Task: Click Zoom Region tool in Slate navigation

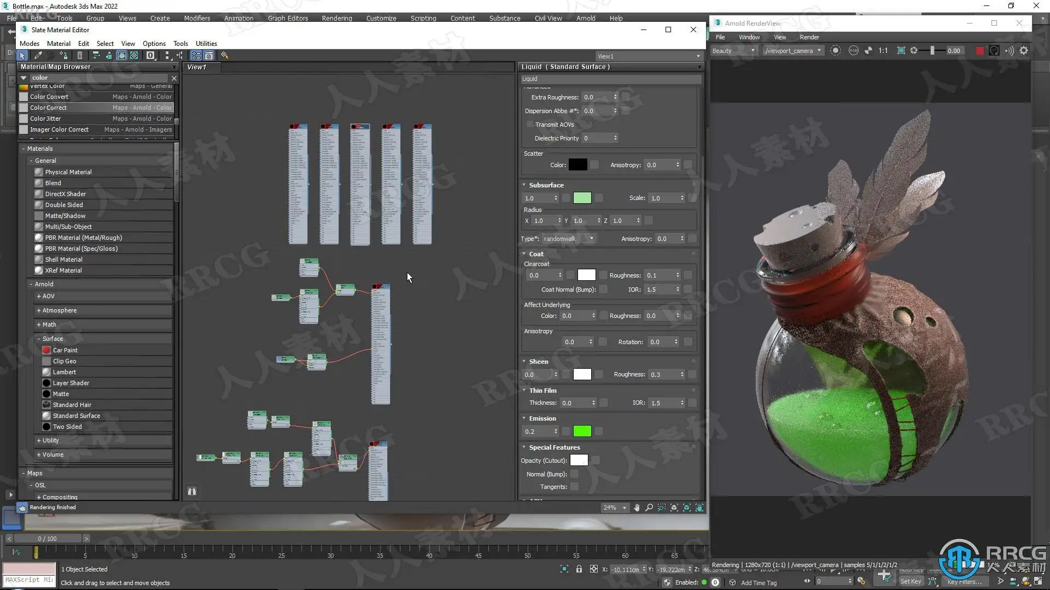Action: click(x=662, y=508)
